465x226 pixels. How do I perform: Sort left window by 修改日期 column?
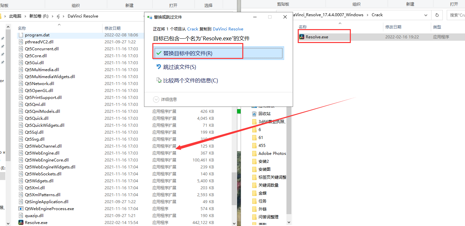point(113,28)
